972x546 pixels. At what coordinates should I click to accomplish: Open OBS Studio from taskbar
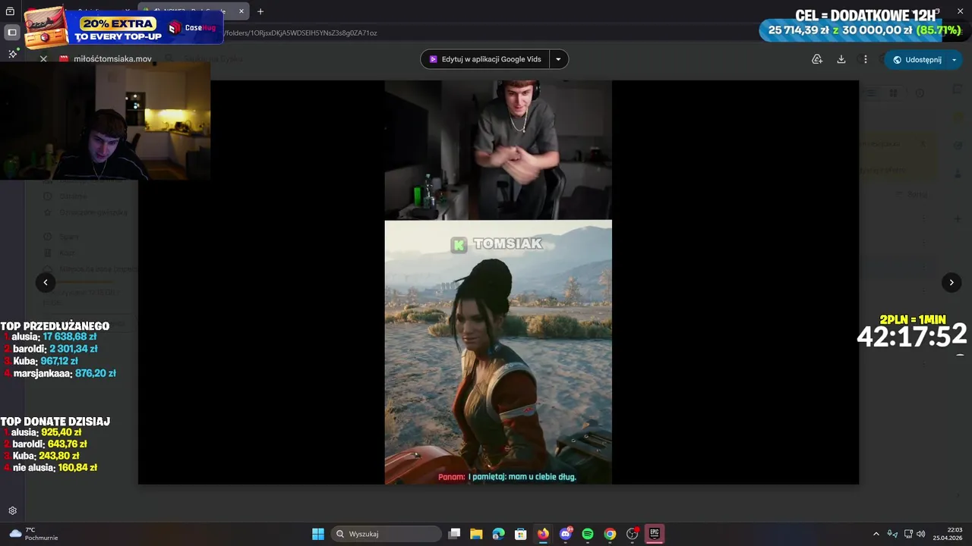[632, 534]
